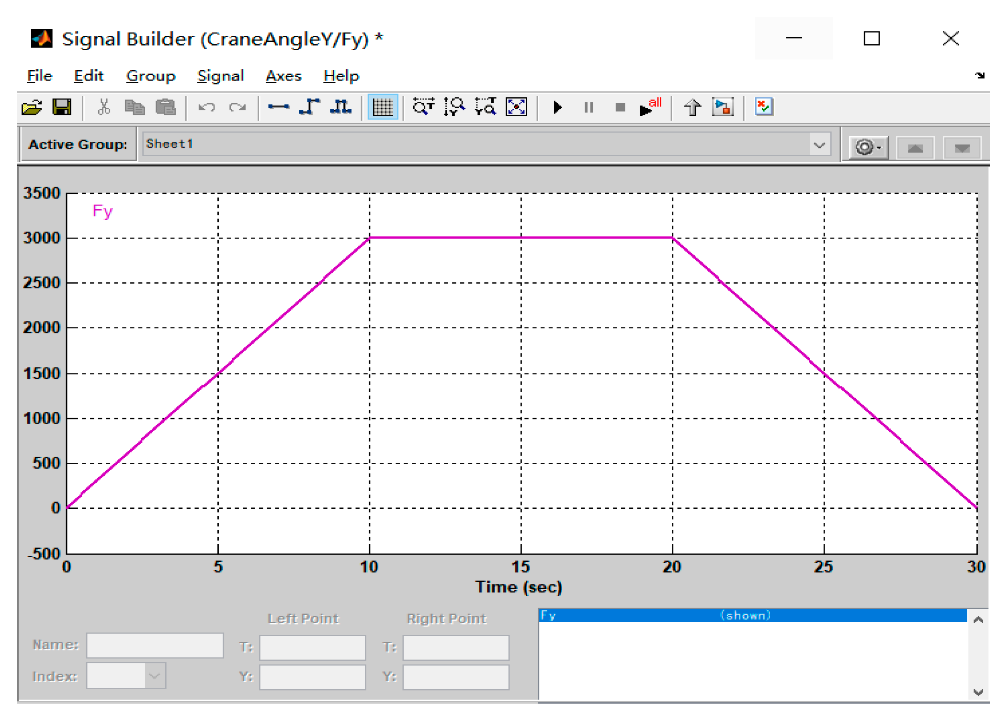Click the up arrow toolbar icon
1007x719 pixels.
[x=692, y=107]
